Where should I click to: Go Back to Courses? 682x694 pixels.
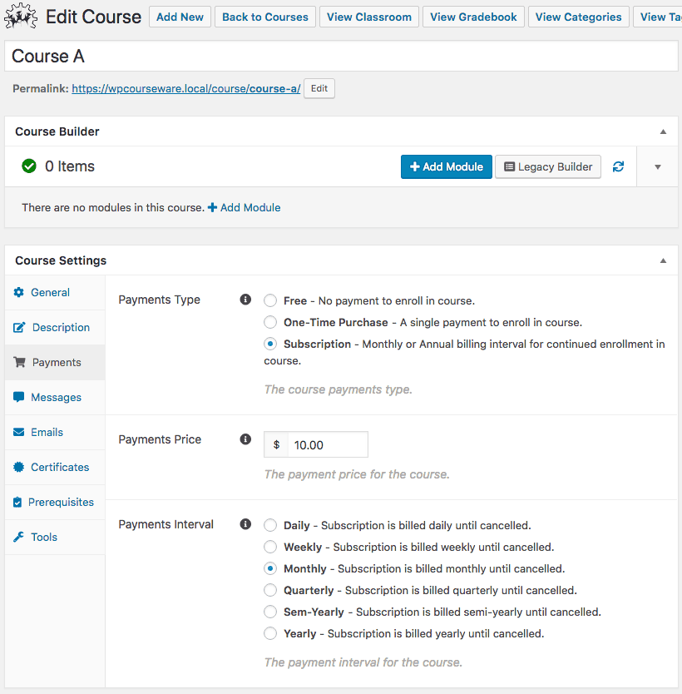tap(265, 17)
